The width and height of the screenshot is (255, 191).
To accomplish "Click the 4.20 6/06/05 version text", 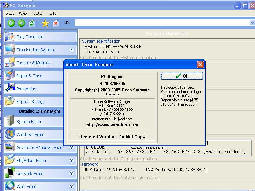I will coord(112,84).
